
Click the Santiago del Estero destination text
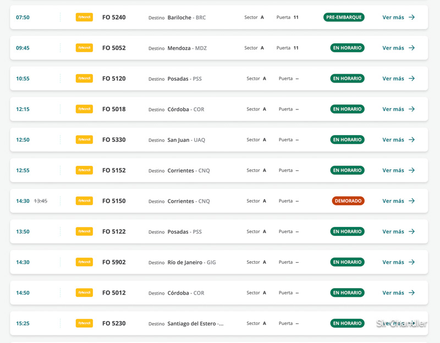pos(195,324)
